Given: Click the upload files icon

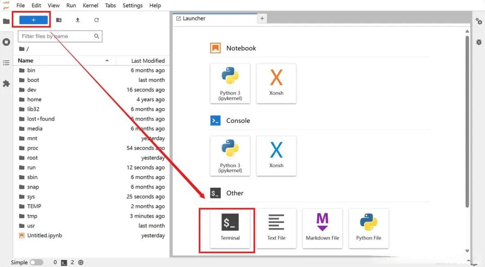Looking at the screenshot, I should 78,20.
